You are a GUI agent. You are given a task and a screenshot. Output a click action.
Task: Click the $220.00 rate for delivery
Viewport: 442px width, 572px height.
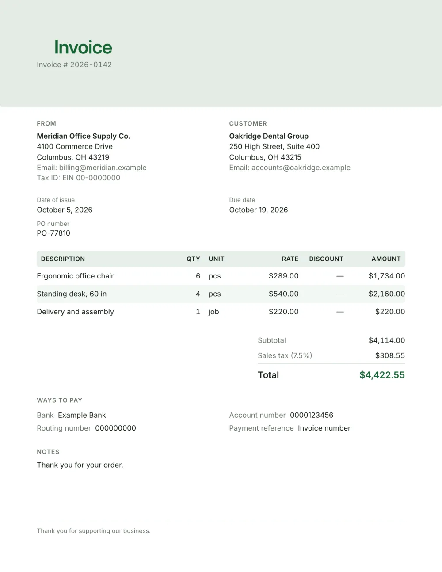(x=284, y=312)
